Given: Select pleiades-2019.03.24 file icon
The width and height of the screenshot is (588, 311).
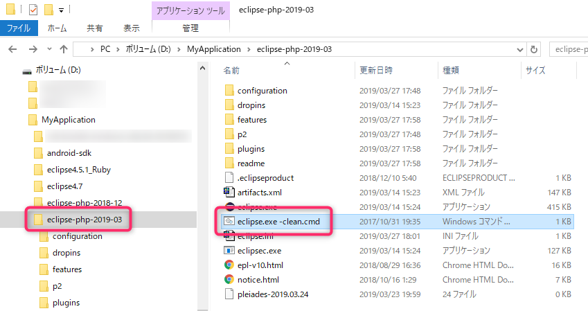Looking at the screenshot, I should coord(229,294).
